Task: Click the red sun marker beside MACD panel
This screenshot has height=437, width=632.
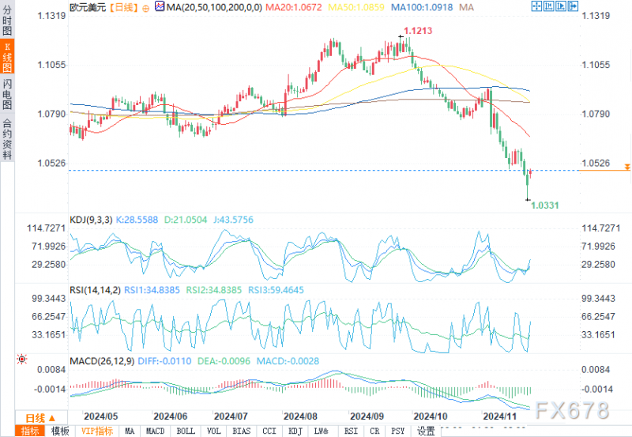Action: (x=22, y=359)
